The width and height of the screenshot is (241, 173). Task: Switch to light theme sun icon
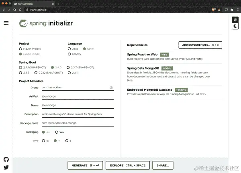point(235,20)
